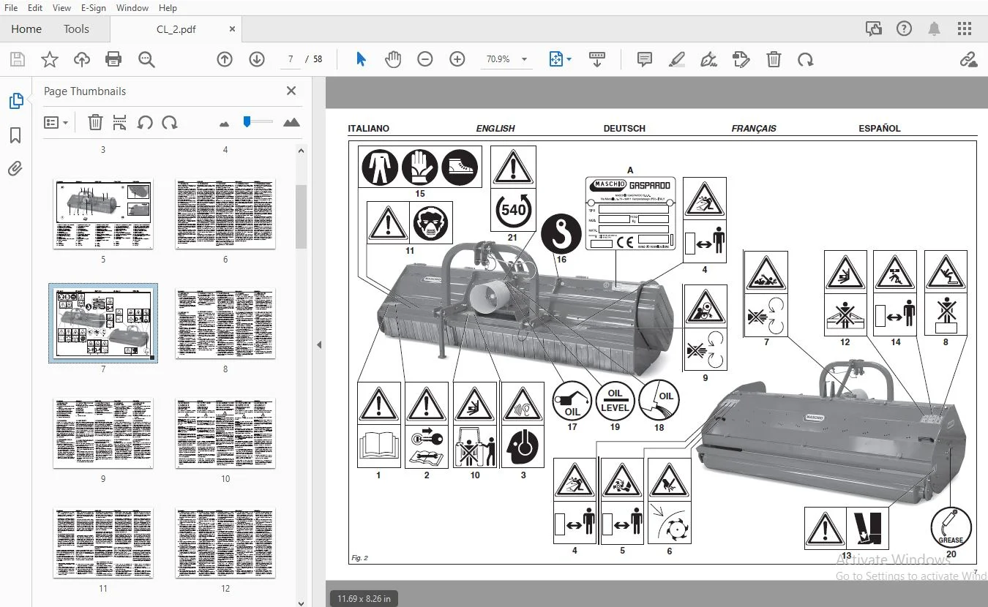Select page 12 thumbnail
Screen dimensions: 988x607
click(x=225, y=543)
